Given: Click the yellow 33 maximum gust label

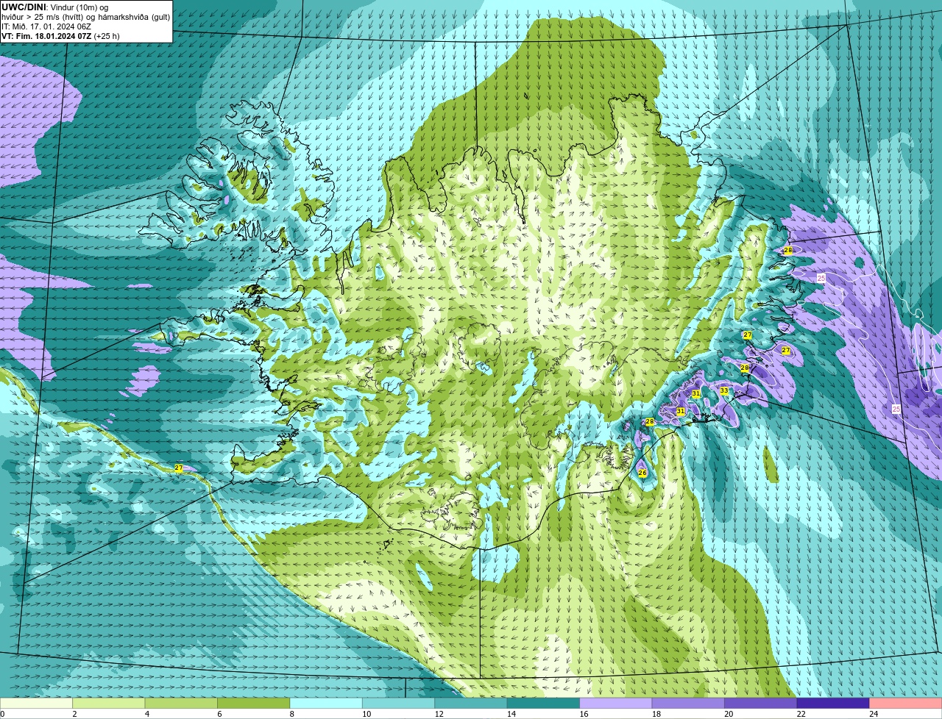Looking at the screenshot, I should tap(724, 390).
